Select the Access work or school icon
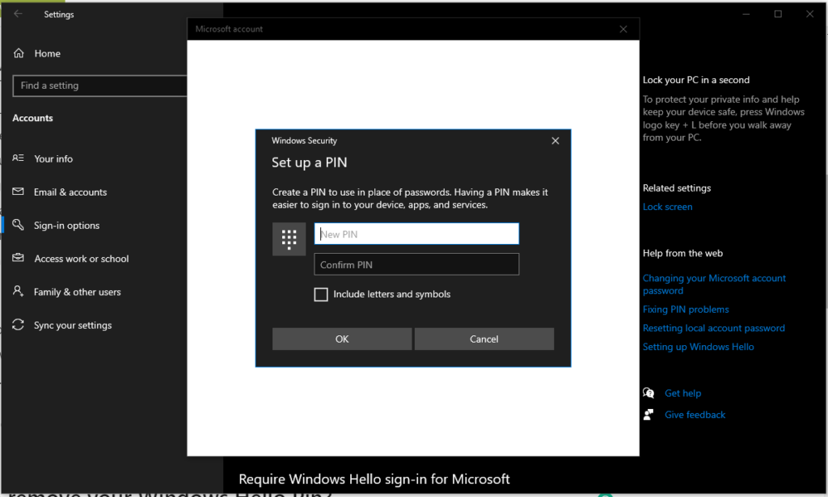This screenshot has height=497, width=828. pos(18,259)
